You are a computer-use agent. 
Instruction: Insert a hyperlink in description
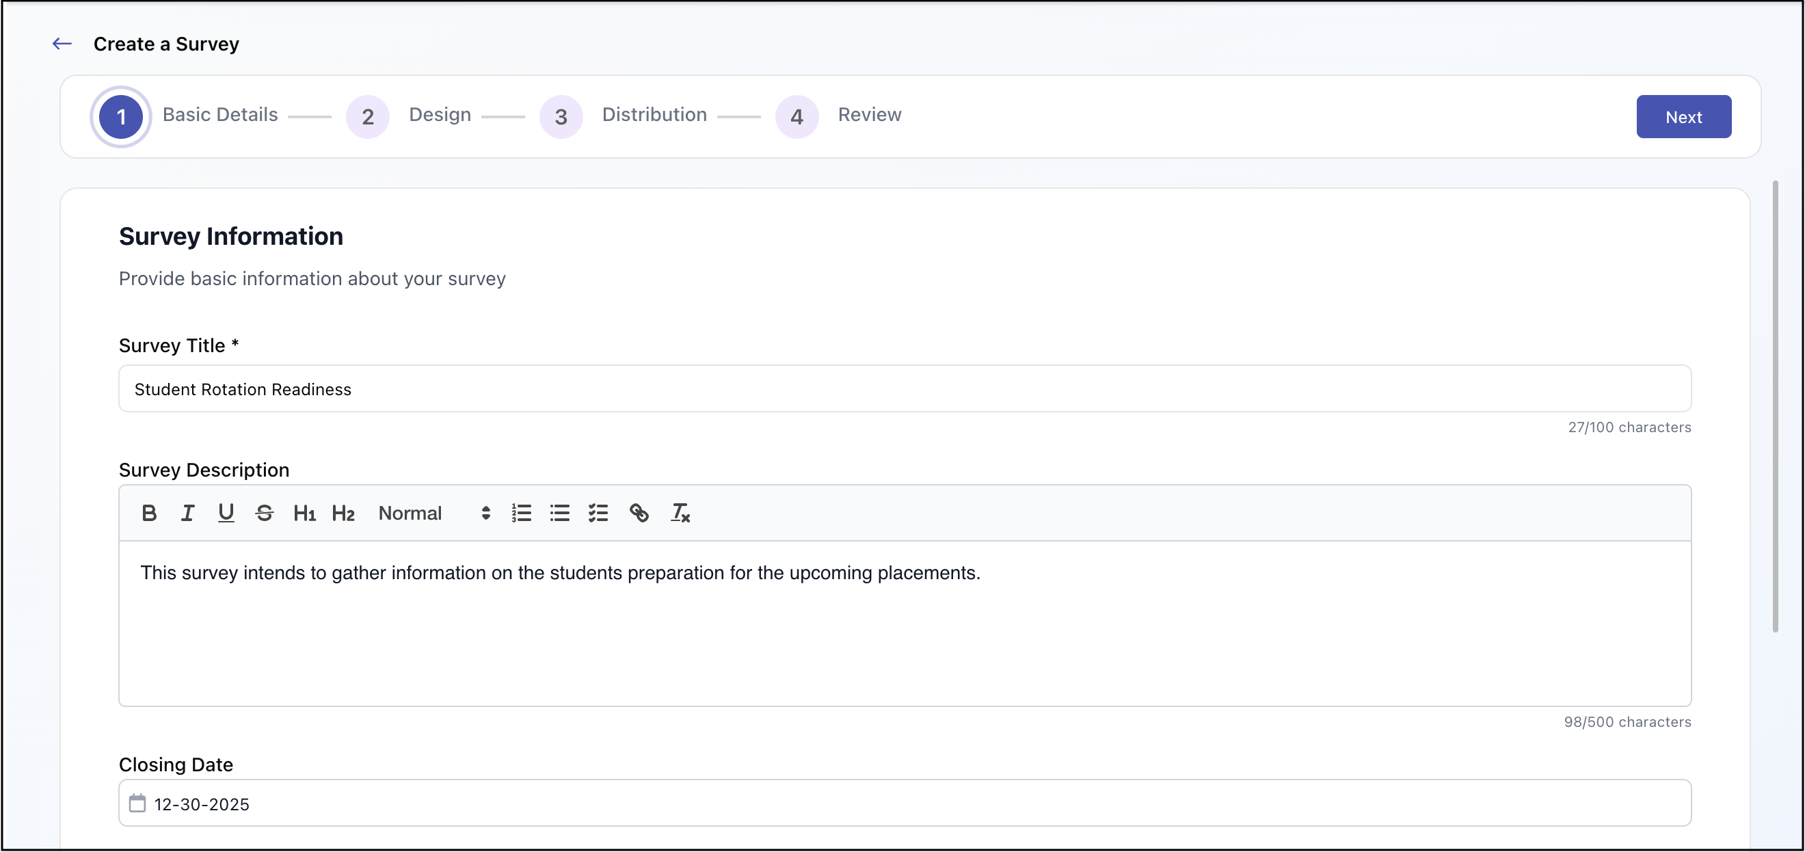coord(639,513)
